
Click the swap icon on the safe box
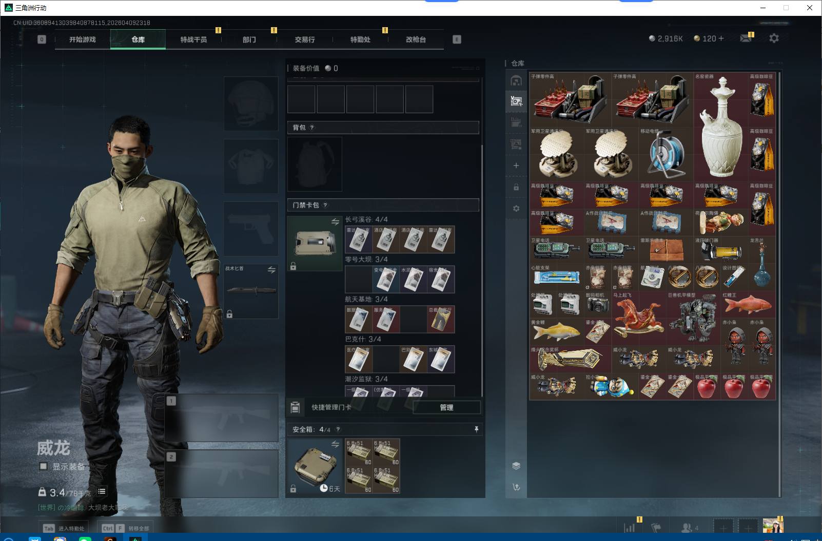[335, 444]
